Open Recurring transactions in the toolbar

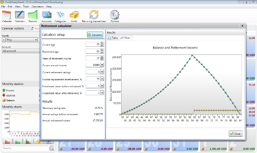[x=94, y=16]
